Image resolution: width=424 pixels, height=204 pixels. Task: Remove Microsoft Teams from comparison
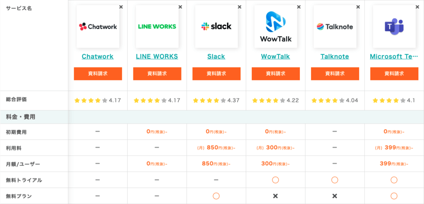pyautogui.click(x=417, y=7)
